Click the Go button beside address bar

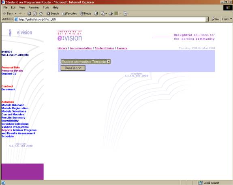click(x=215, y=19)
